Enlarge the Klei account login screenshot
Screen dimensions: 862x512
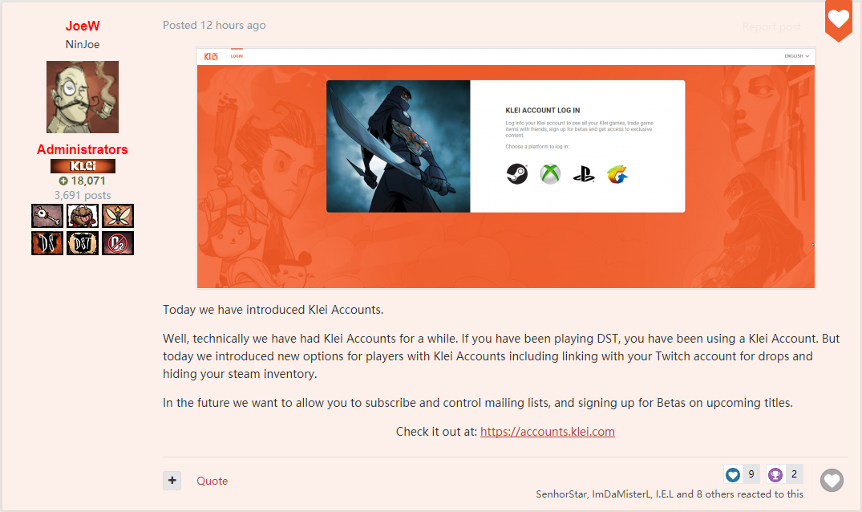pyautogui.click(x=506, y=168)
